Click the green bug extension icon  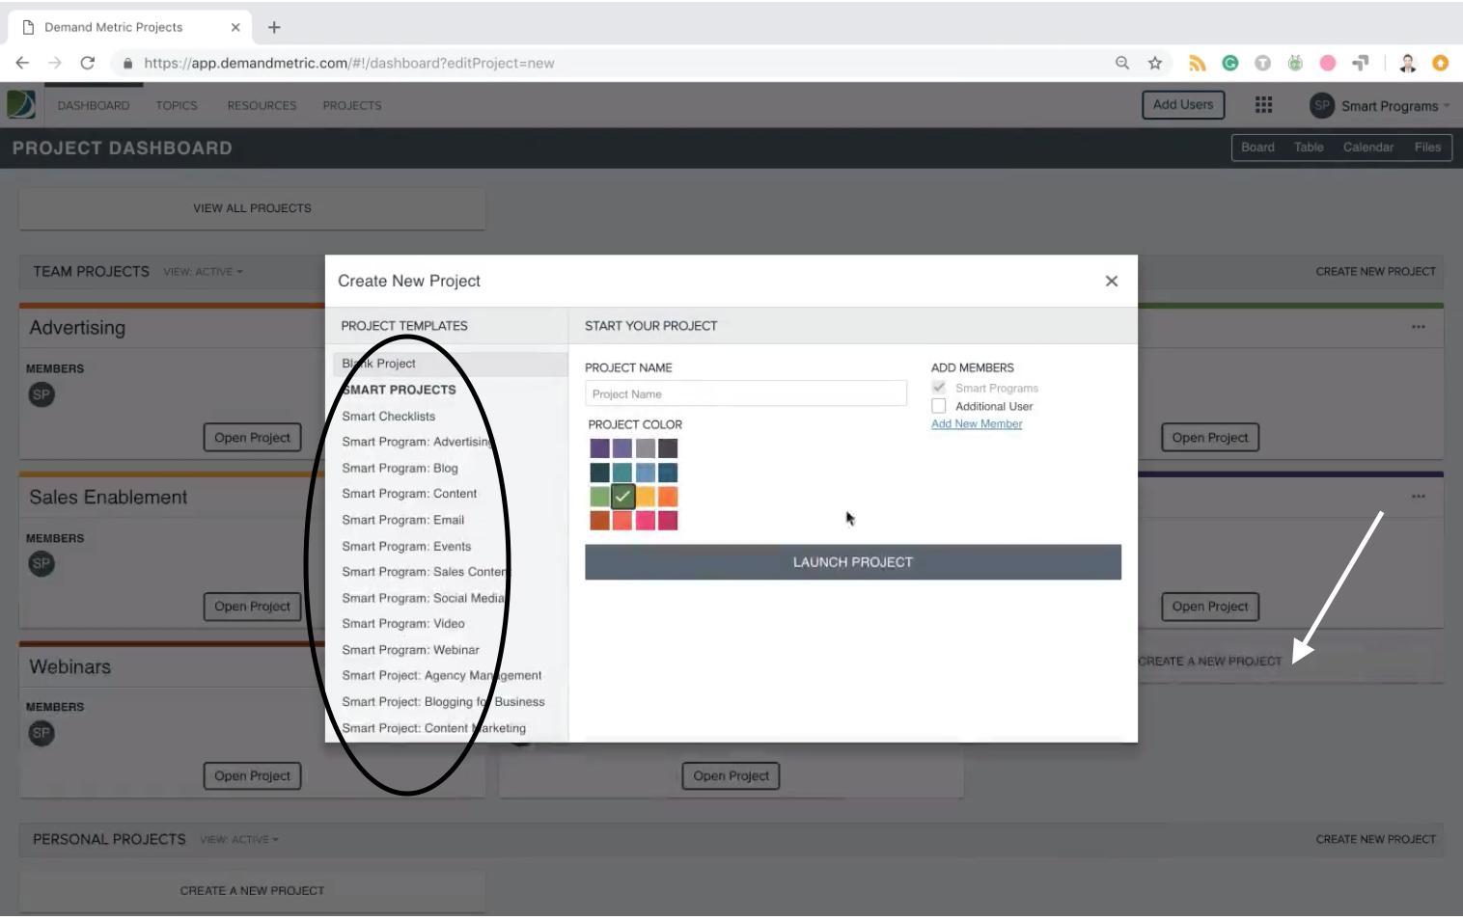point(1295,63)
